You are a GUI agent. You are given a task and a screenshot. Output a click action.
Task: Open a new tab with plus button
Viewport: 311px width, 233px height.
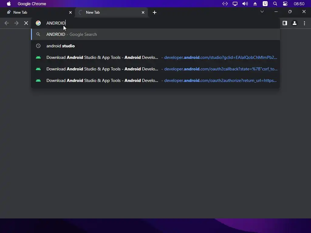155,12
